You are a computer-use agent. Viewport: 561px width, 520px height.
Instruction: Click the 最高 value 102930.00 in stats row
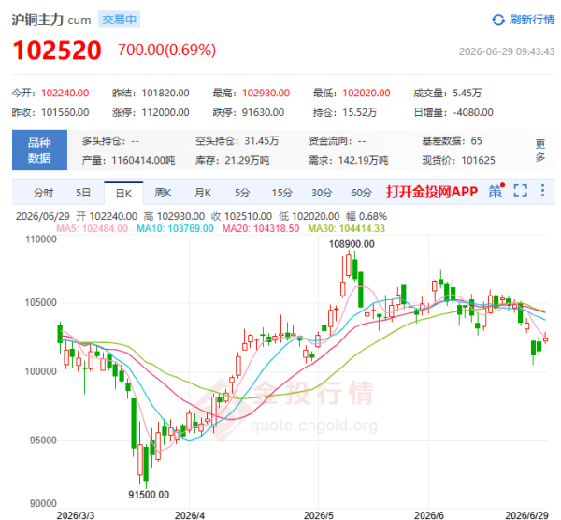click(x=266, y=93)
